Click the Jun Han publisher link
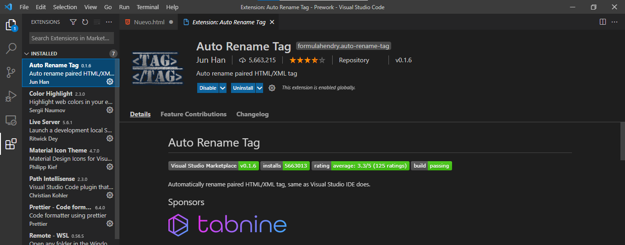The height and width of the screenshot is (245, 625). click(211, 60)
